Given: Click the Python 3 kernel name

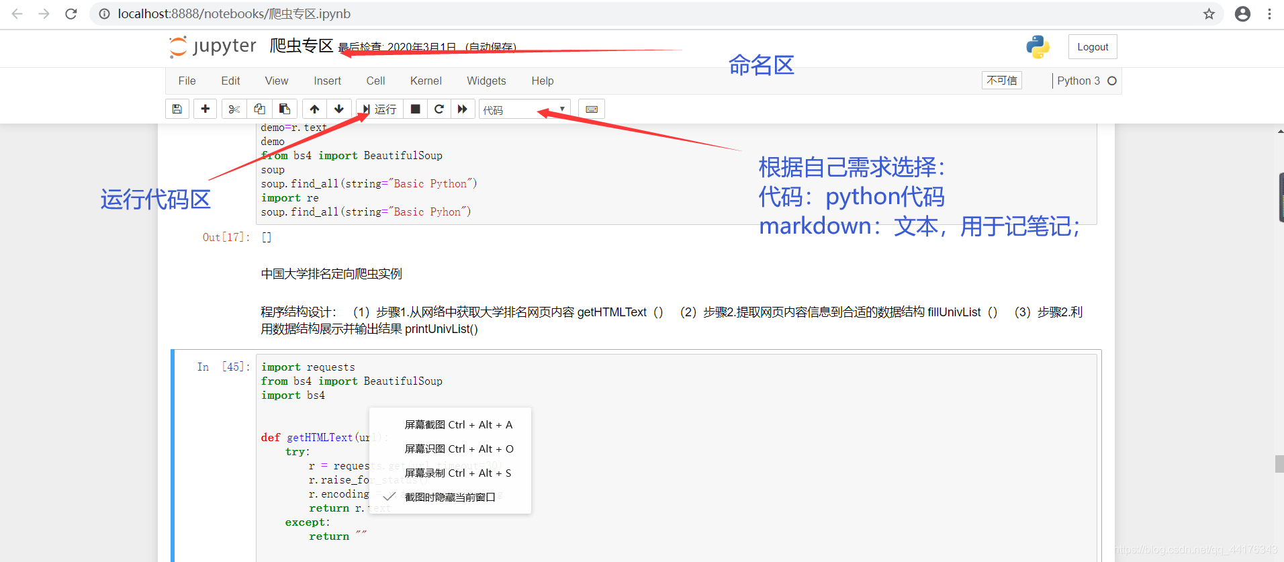Looking at the screenshot, I should click(x=1079, y=81).
